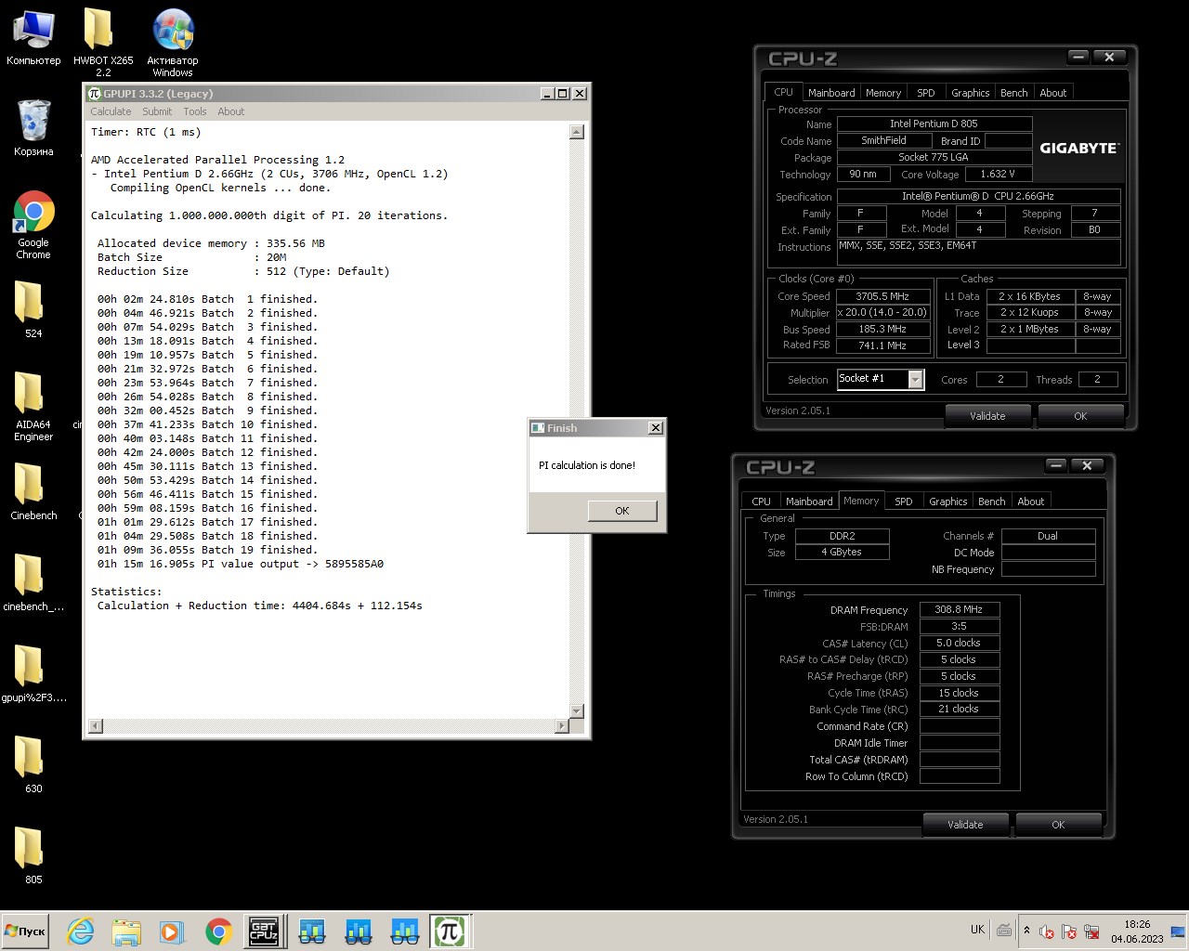
Task: Maximize the GPUPI 3.3.2 window
Action: pos(562,94)
